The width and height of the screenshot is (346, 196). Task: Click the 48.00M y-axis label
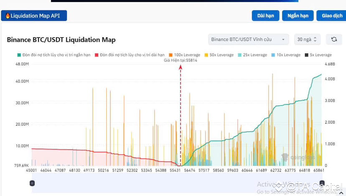pos(22,64)
